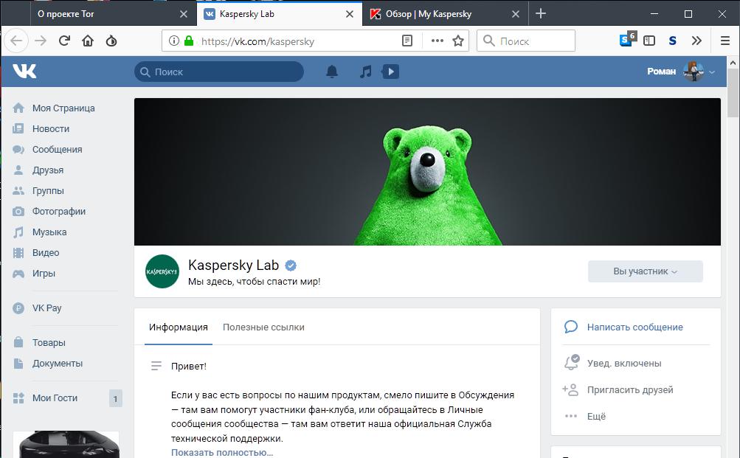Expand 'Ещё' more actions

[596, 416]
